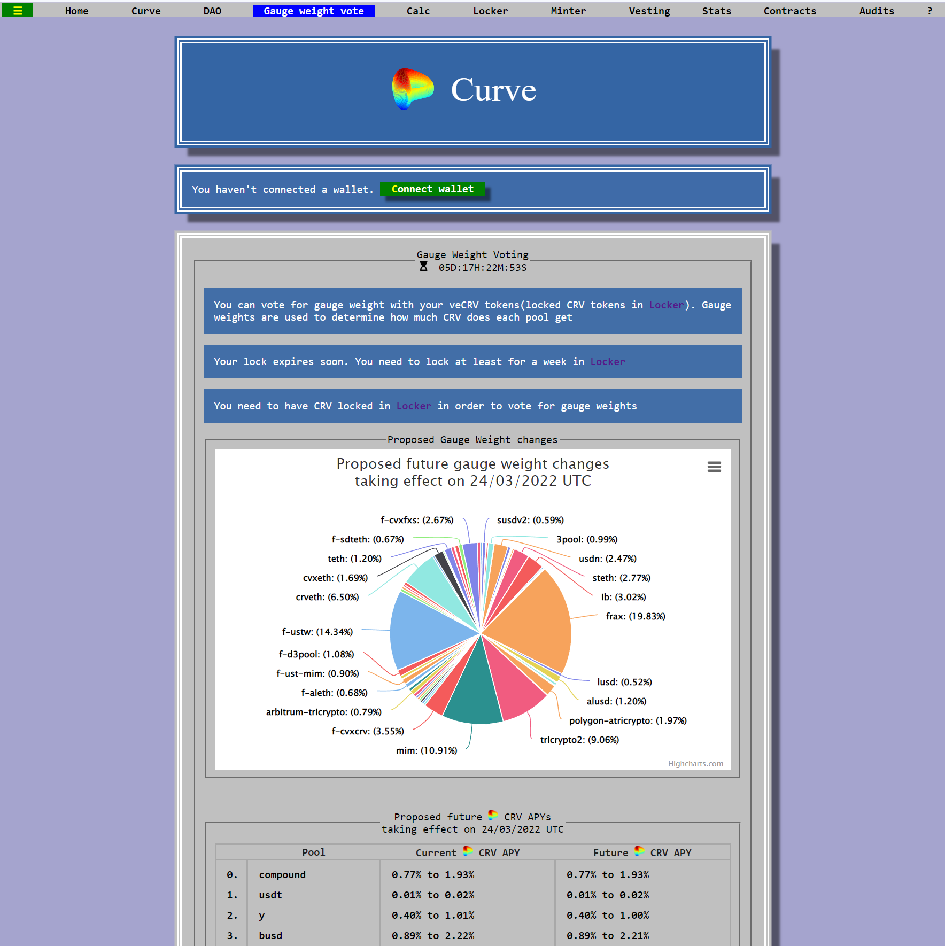Click the Pool column header
945x946 pixels.
click(x=313, y=852)
